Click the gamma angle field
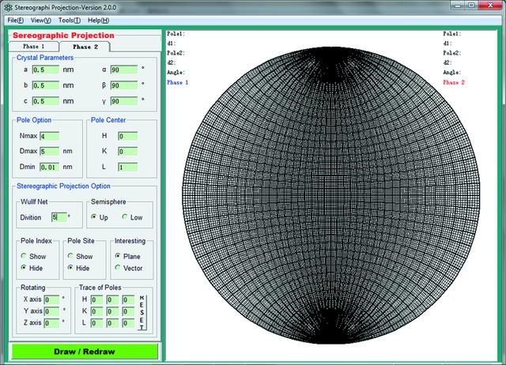The height and width of the screenshot is (365, 506). point(124,101)
